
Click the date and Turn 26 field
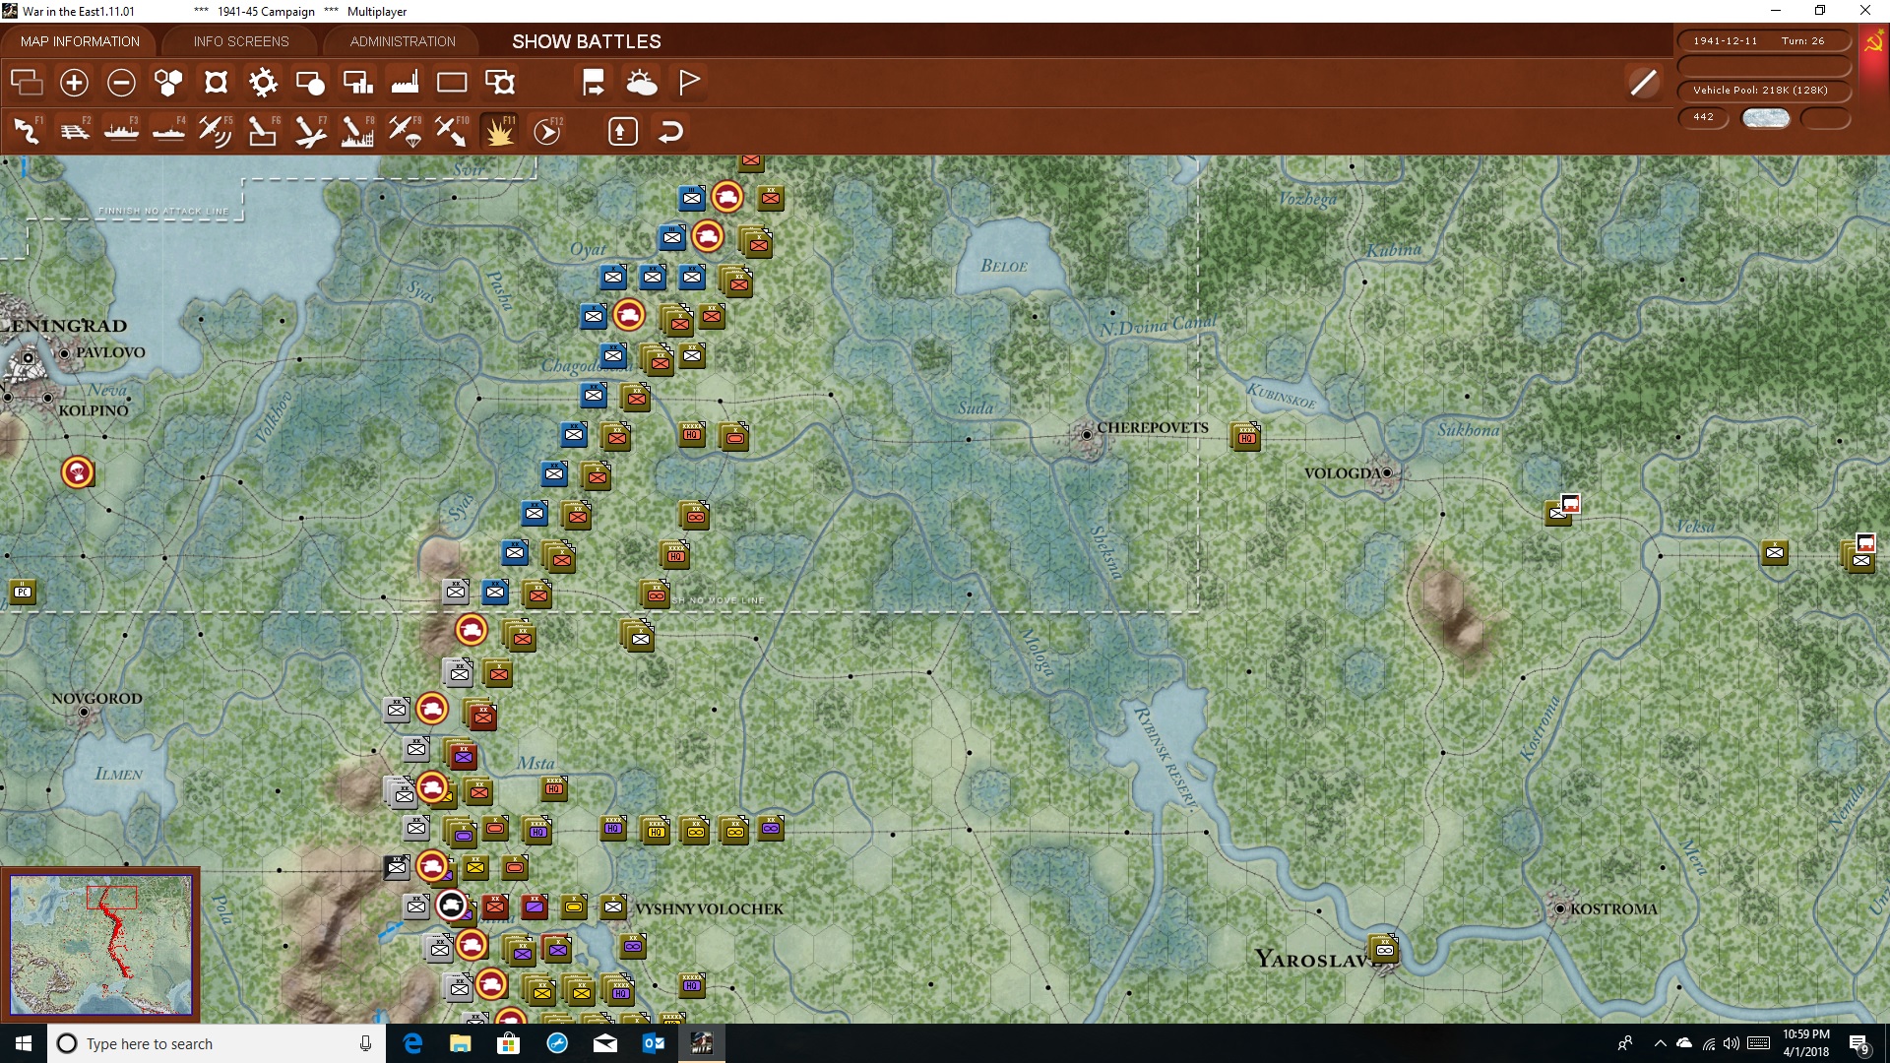click(x=1763, y=41)
